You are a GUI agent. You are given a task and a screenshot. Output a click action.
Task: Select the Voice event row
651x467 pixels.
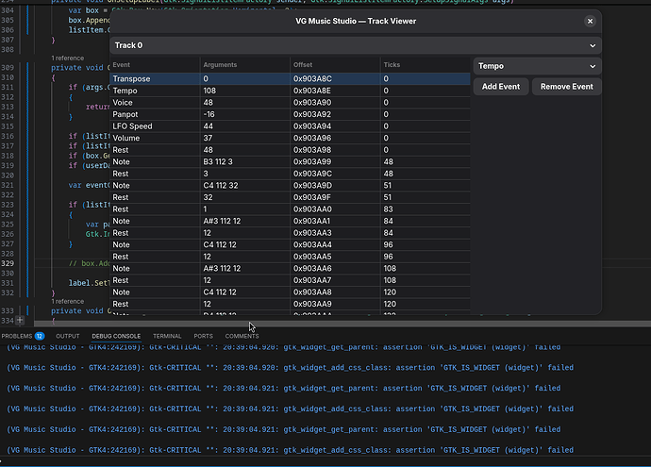[290, 103]
